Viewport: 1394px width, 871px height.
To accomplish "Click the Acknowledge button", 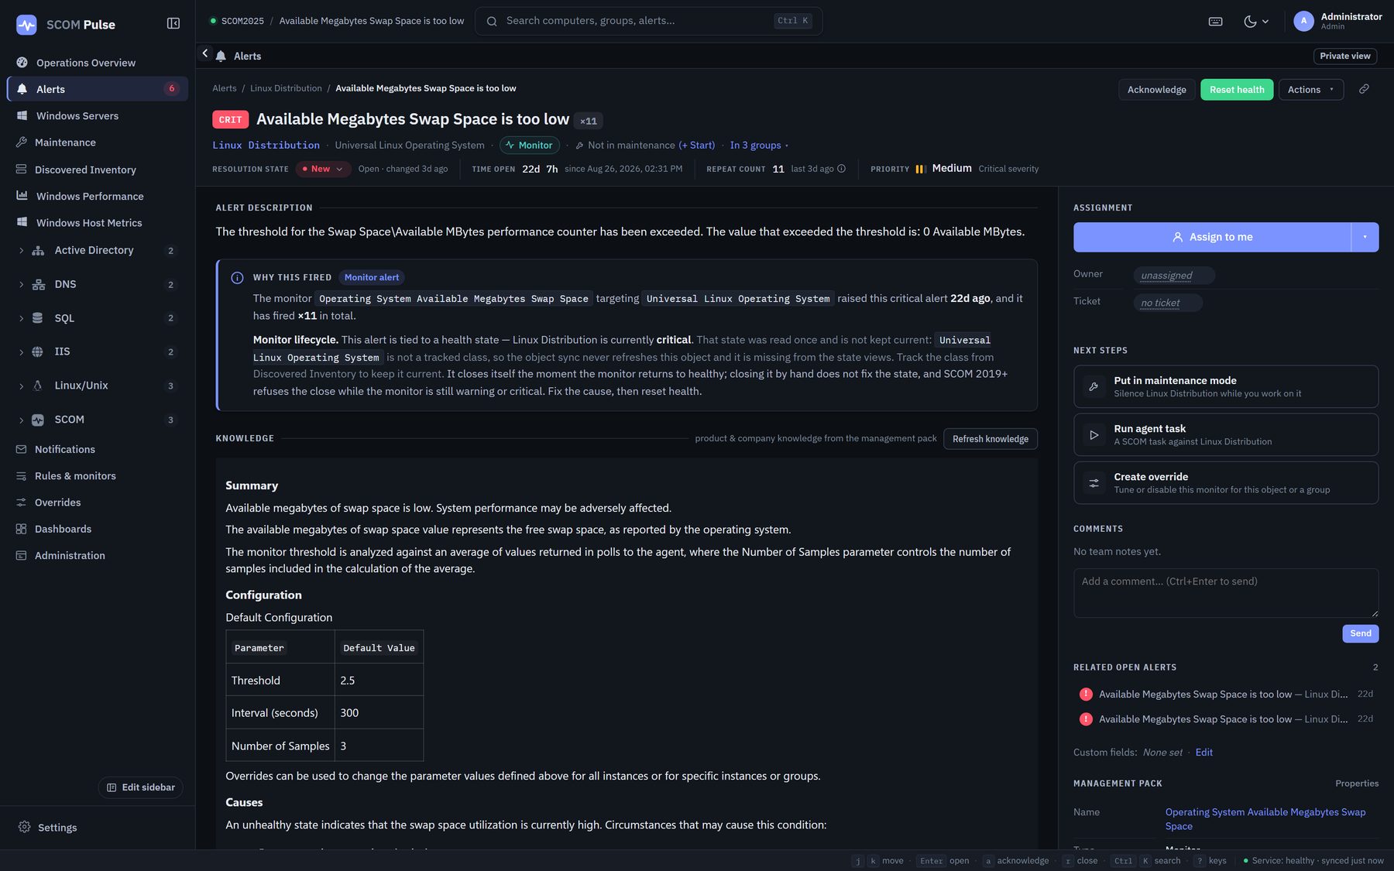I will [1156, 90].
